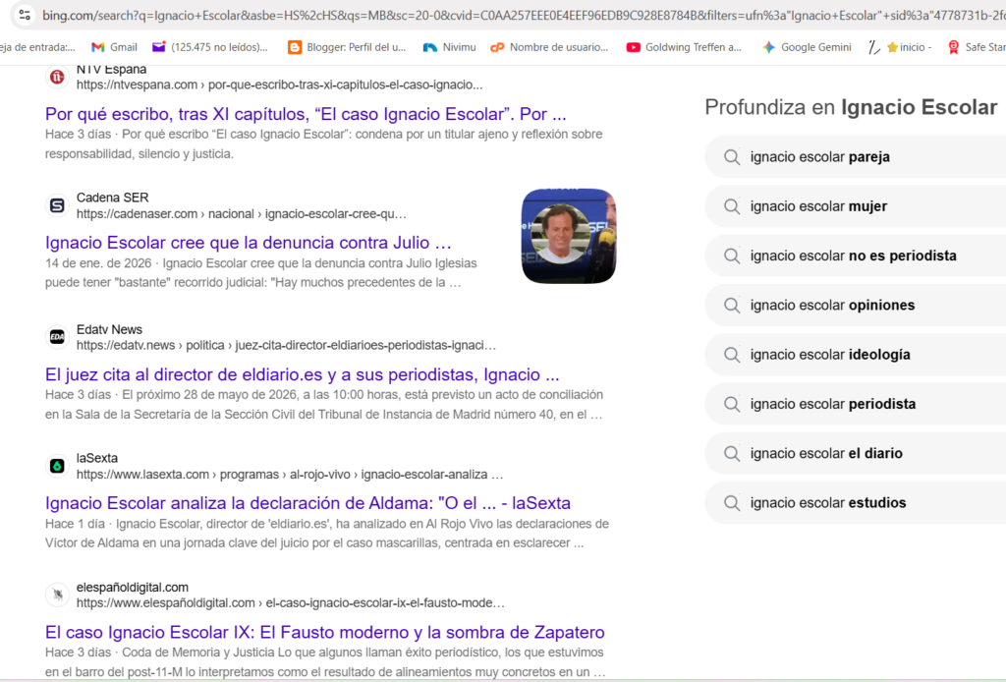Open 'Por qué escribo, tras XI capítulos' result
Image resolution: width=1006 pixels, height=682 pixels.
pyautogui.click(x=306, y=114)
